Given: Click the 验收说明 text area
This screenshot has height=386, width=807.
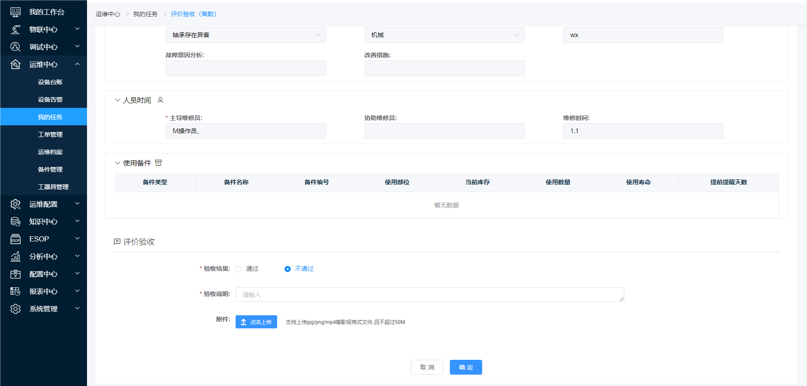Looking at the screenshot, I should 429,295.
